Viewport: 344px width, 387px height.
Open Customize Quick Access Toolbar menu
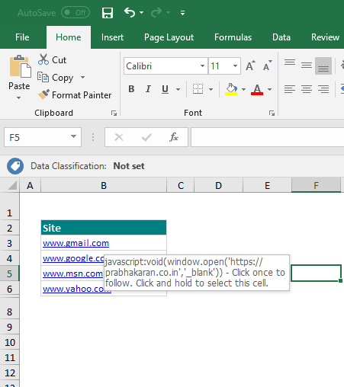click(182, 13)
